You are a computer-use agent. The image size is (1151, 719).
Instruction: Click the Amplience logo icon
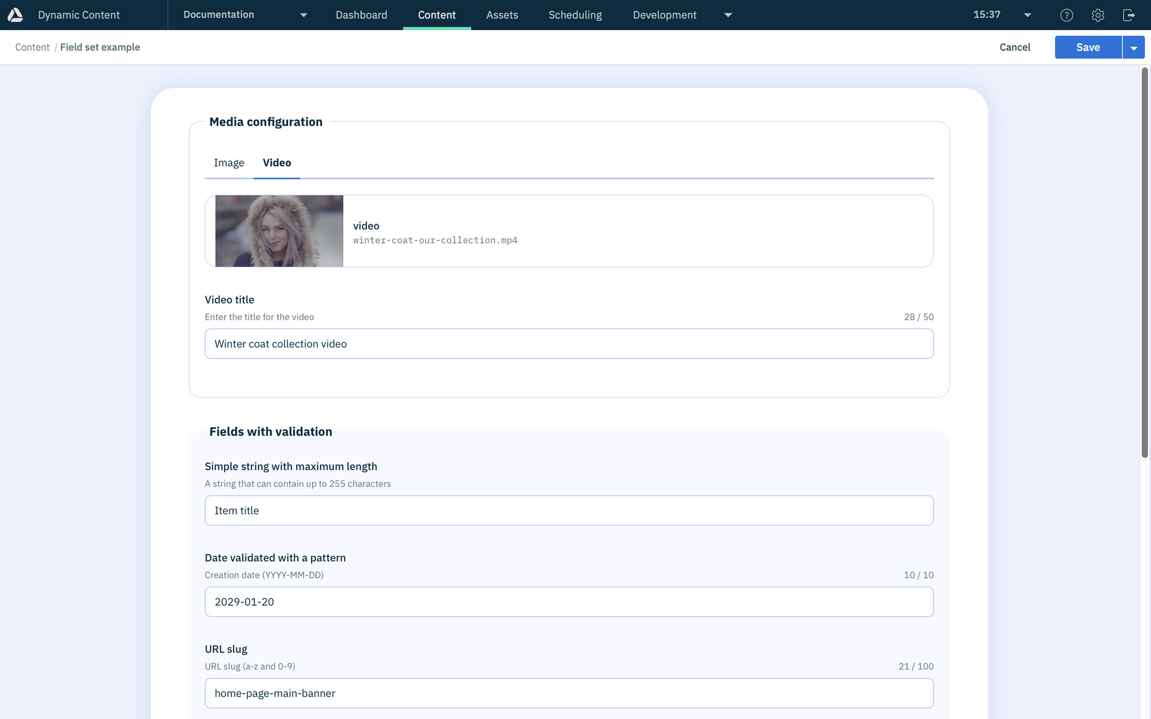pos(15,15)
